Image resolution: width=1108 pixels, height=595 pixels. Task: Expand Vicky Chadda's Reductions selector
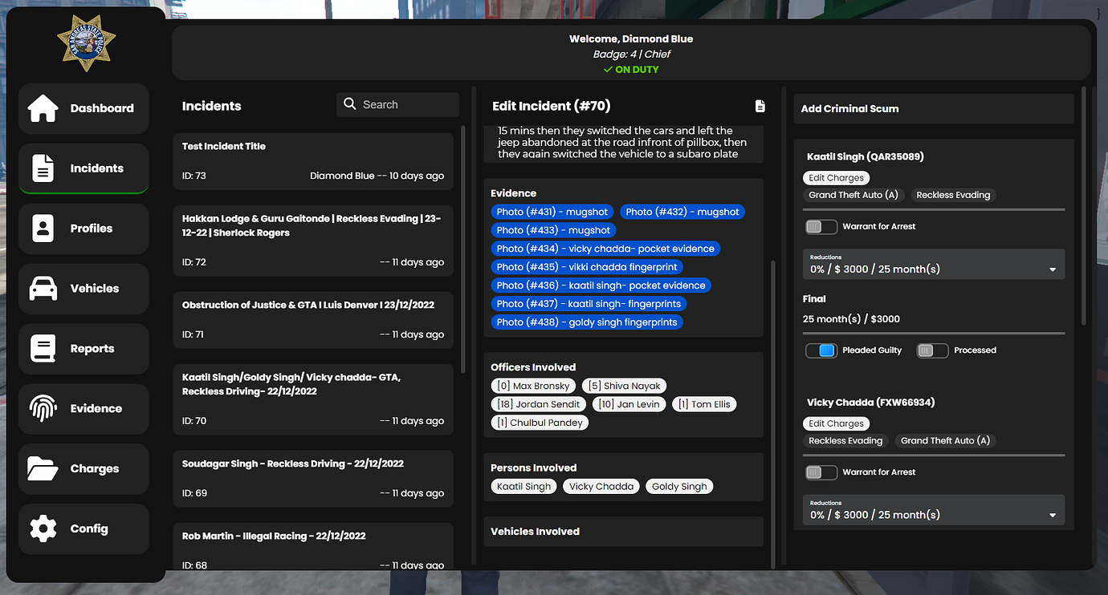coord(933,510)
